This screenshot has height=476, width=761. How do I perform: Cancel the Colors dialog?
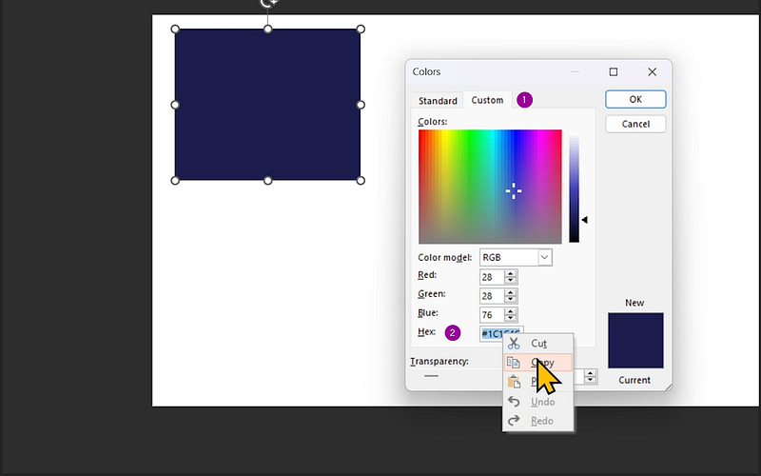tap(635, 124)
